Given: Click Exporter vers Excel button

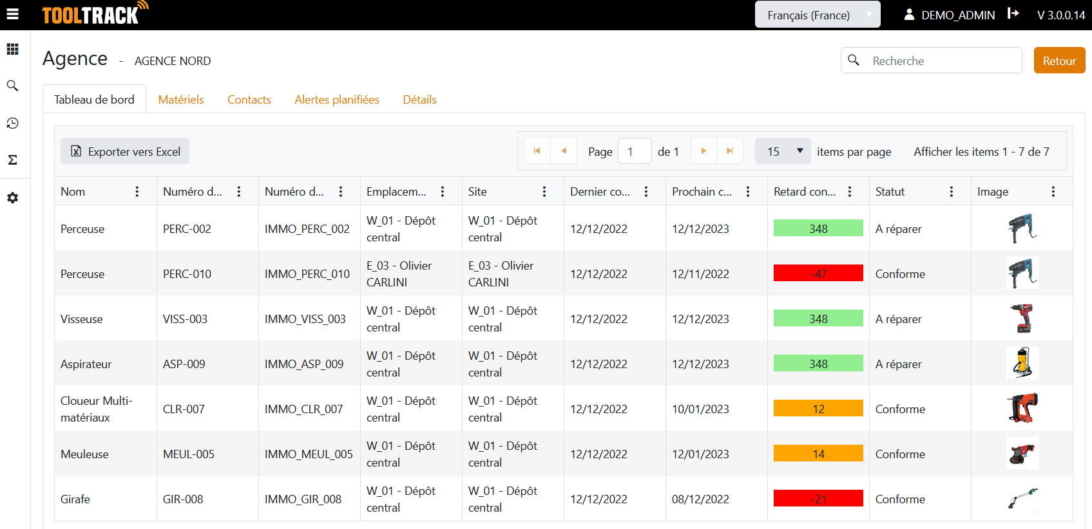Looking at the screenshot, I should (125, 151).
